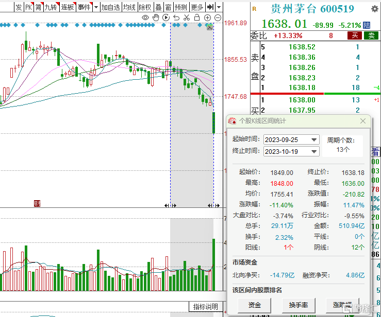Image resolution: width=381 pixels, height=317 pixels.
Task: Toggle the 简 simple view button
Action: pos(38,7)
